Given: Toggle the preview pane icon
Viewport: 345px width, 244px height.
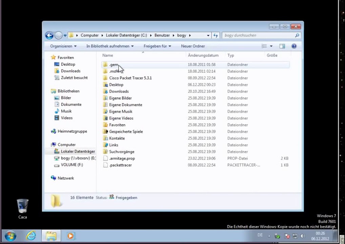Looking at the screenshot, I should tap(282, 46).
